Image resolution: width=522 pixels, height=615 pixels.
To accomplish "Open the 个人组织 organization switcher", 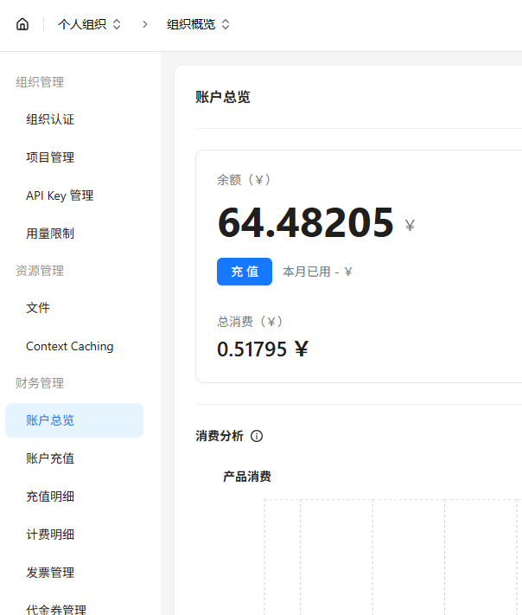I will coord(89,24).
